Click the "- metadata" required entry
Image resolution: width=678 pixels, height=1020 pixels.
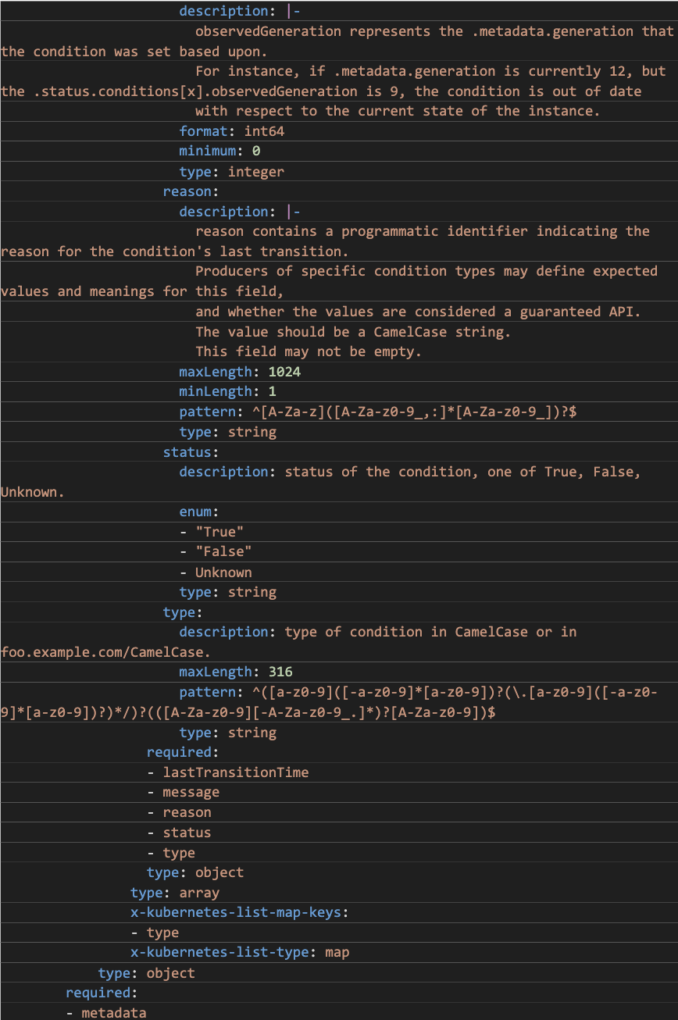click(105, 1013)
